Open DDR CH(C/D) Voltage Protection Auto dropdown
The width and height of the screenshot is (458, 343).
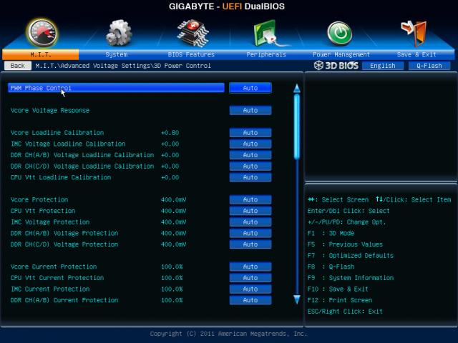coord(250,244)
